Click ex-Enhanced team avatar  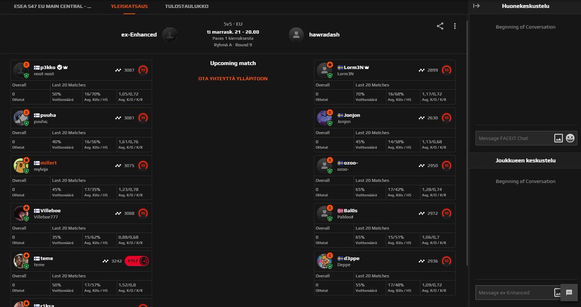click(x=169, y=34)
